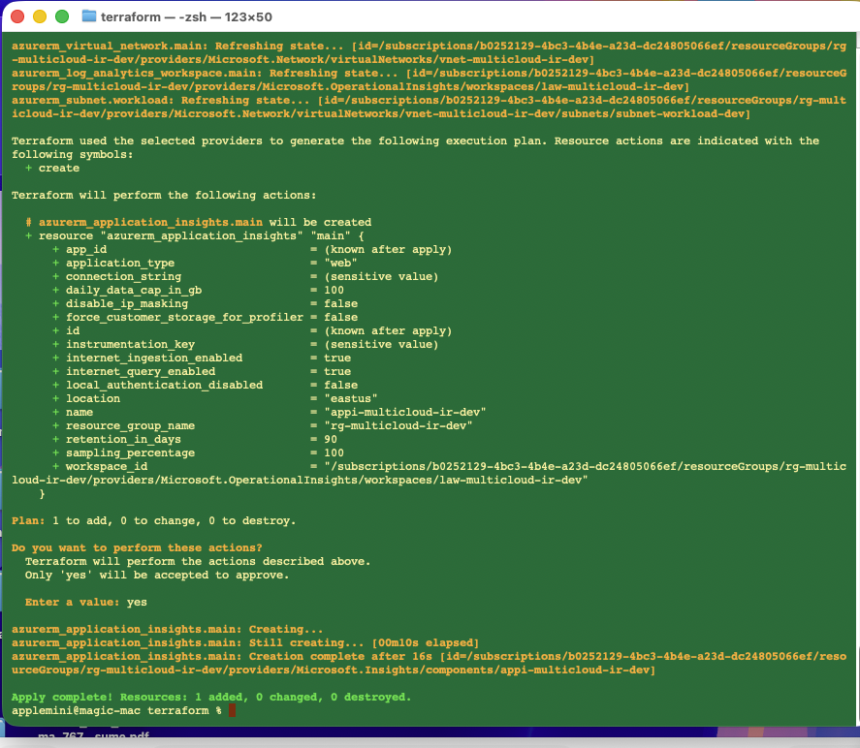
Task: Click 'internet_ingestion_enabled' attribute name
Action: [x=154, y=358]
